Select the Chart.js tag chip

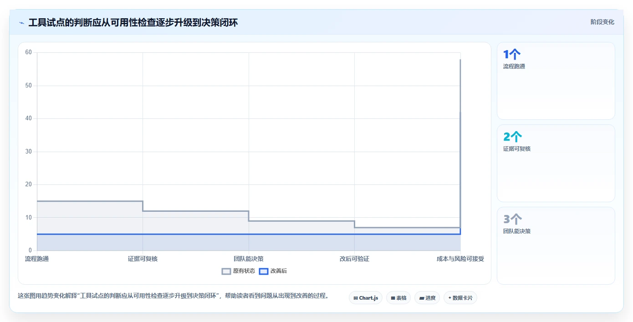click(366, 298)
